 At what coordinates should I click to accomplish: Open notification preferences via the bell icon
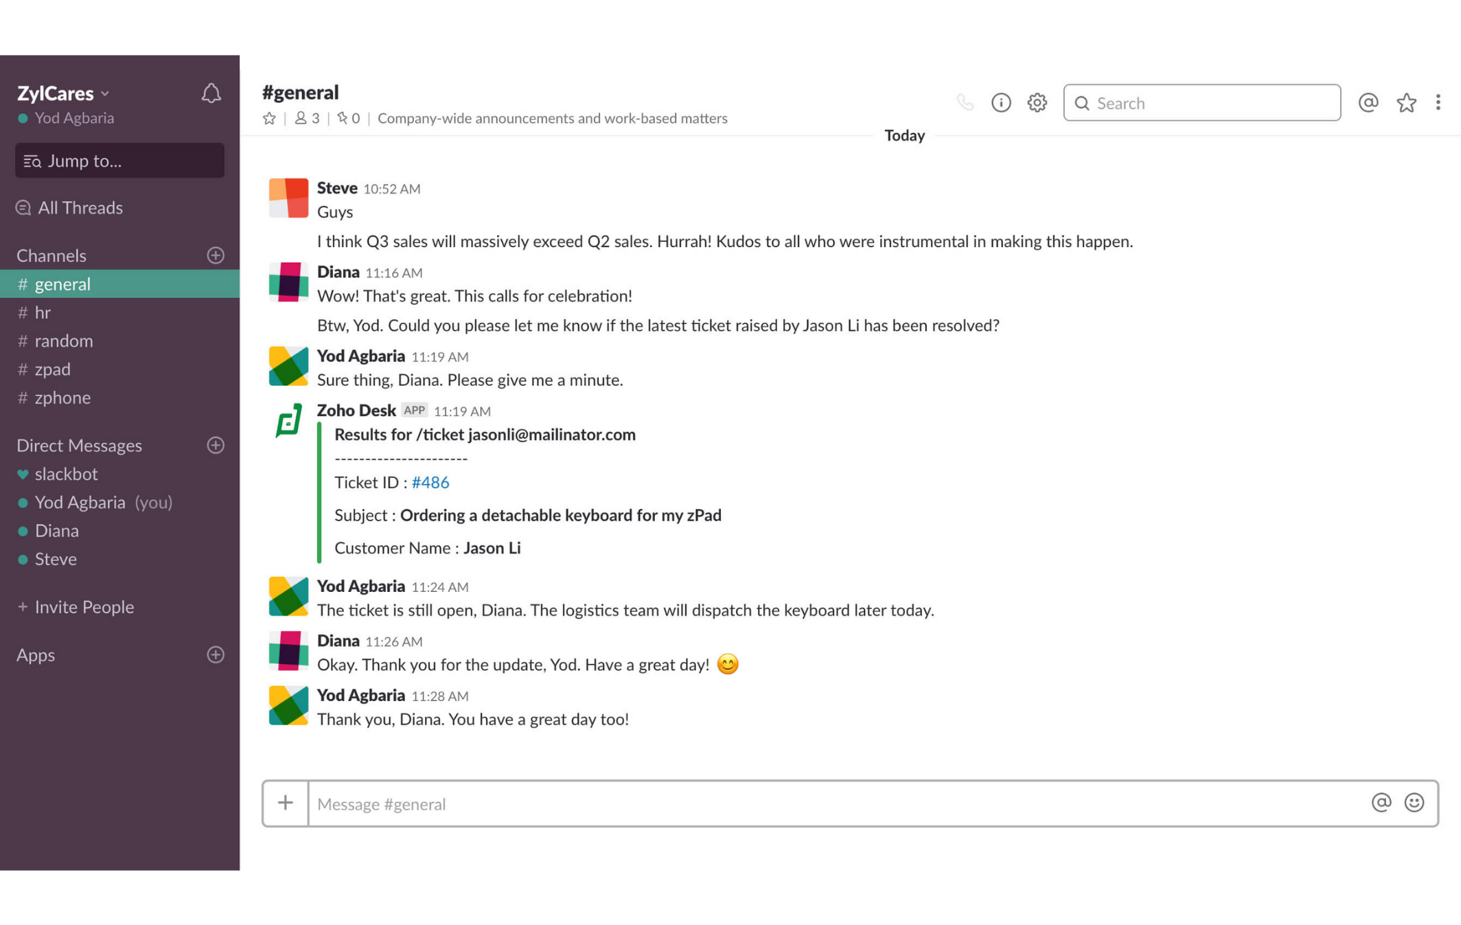pyautogui.click(x=211, y=92)
